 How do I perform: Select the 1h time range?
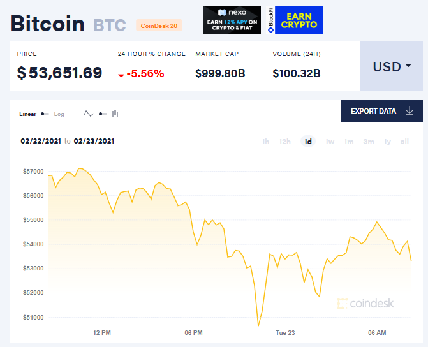(265, 142)
